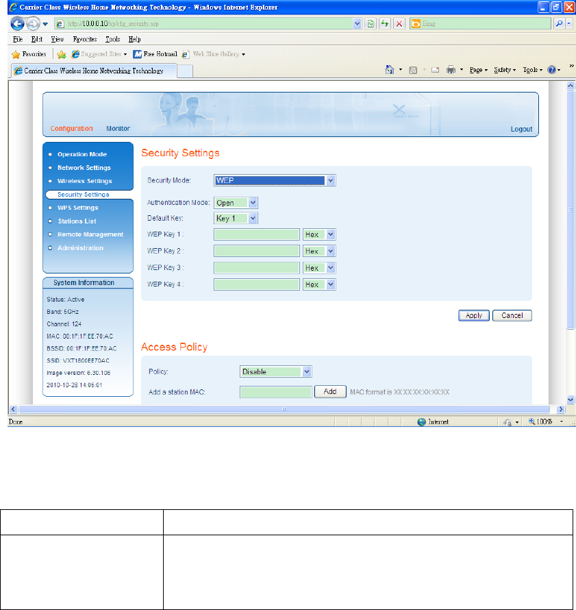The image size is (576, 610).
Task: Click the browser Back arrow button
Action: [18, 24]
